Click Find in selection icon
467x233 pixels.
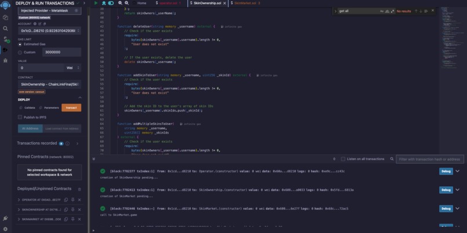[426, 11]
